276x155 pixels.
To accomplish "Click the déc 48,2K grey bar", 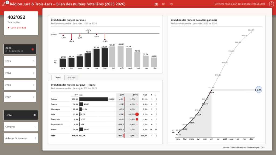I will [x=154, y=62].
